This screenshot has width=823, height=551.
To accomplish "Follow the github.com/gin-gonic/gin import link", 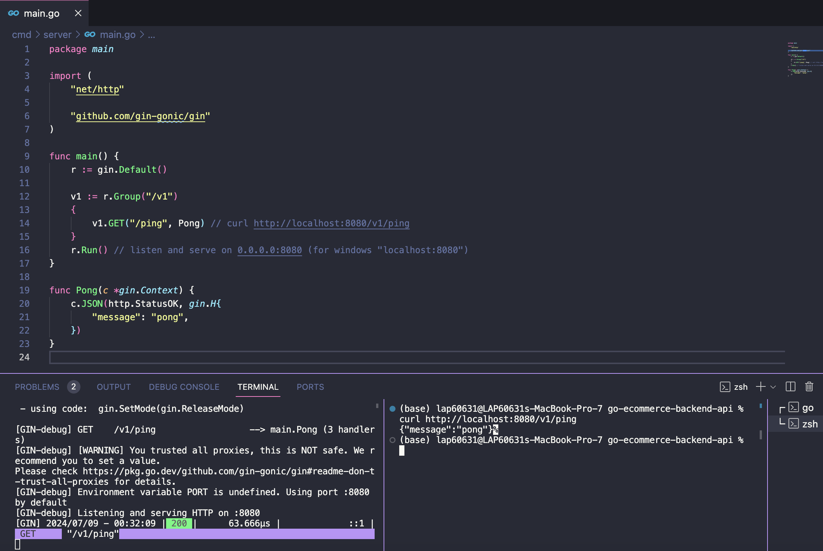I will pyautogui.click(x=140, y=116).
